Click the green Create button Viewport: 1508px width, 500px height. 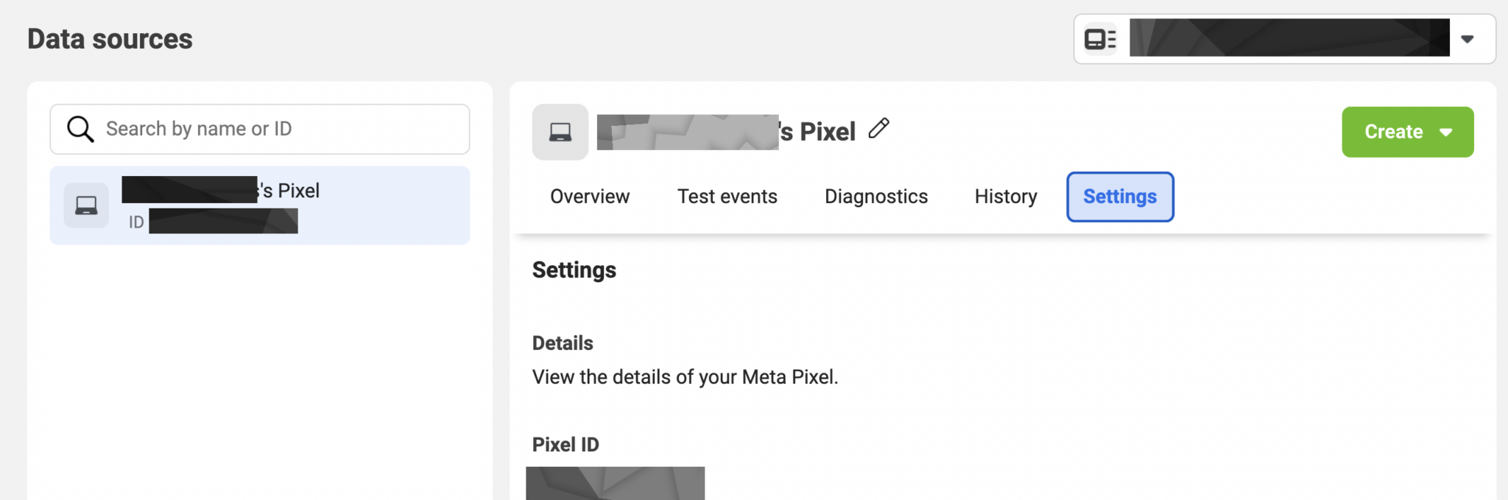pos(1393,132)
